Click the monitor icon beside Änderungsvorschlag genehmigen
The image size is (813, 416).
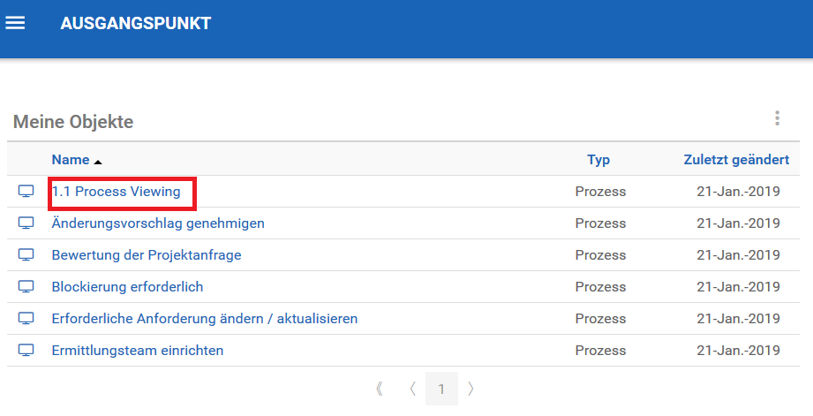click(26, 223)
